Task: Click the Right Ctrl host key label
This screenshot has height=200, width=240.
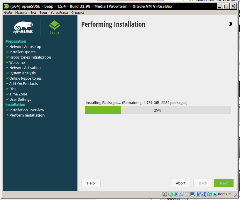Action: point(224,194)
